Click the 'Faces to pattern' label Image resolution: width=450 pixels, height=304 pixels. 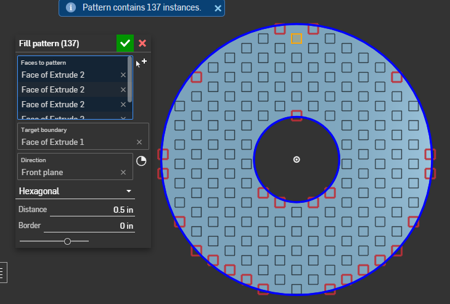pyautogui.click(x=43, y=62)
